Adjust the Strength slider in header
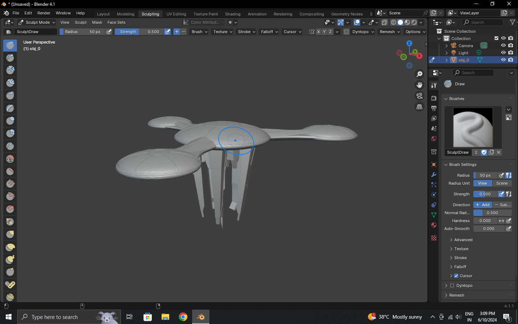Image resolution: width=518 pixels, height=324 pixels. pyautogui.click(x=139, y=32)
